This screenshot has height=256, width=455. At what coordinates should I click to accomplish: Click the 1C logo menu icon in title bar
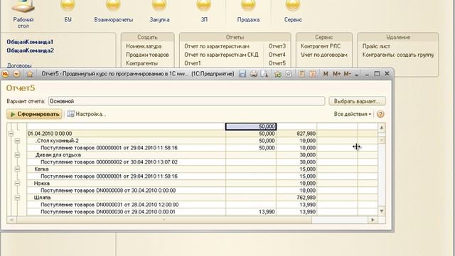pyautogui.click(x=5, y=74)
